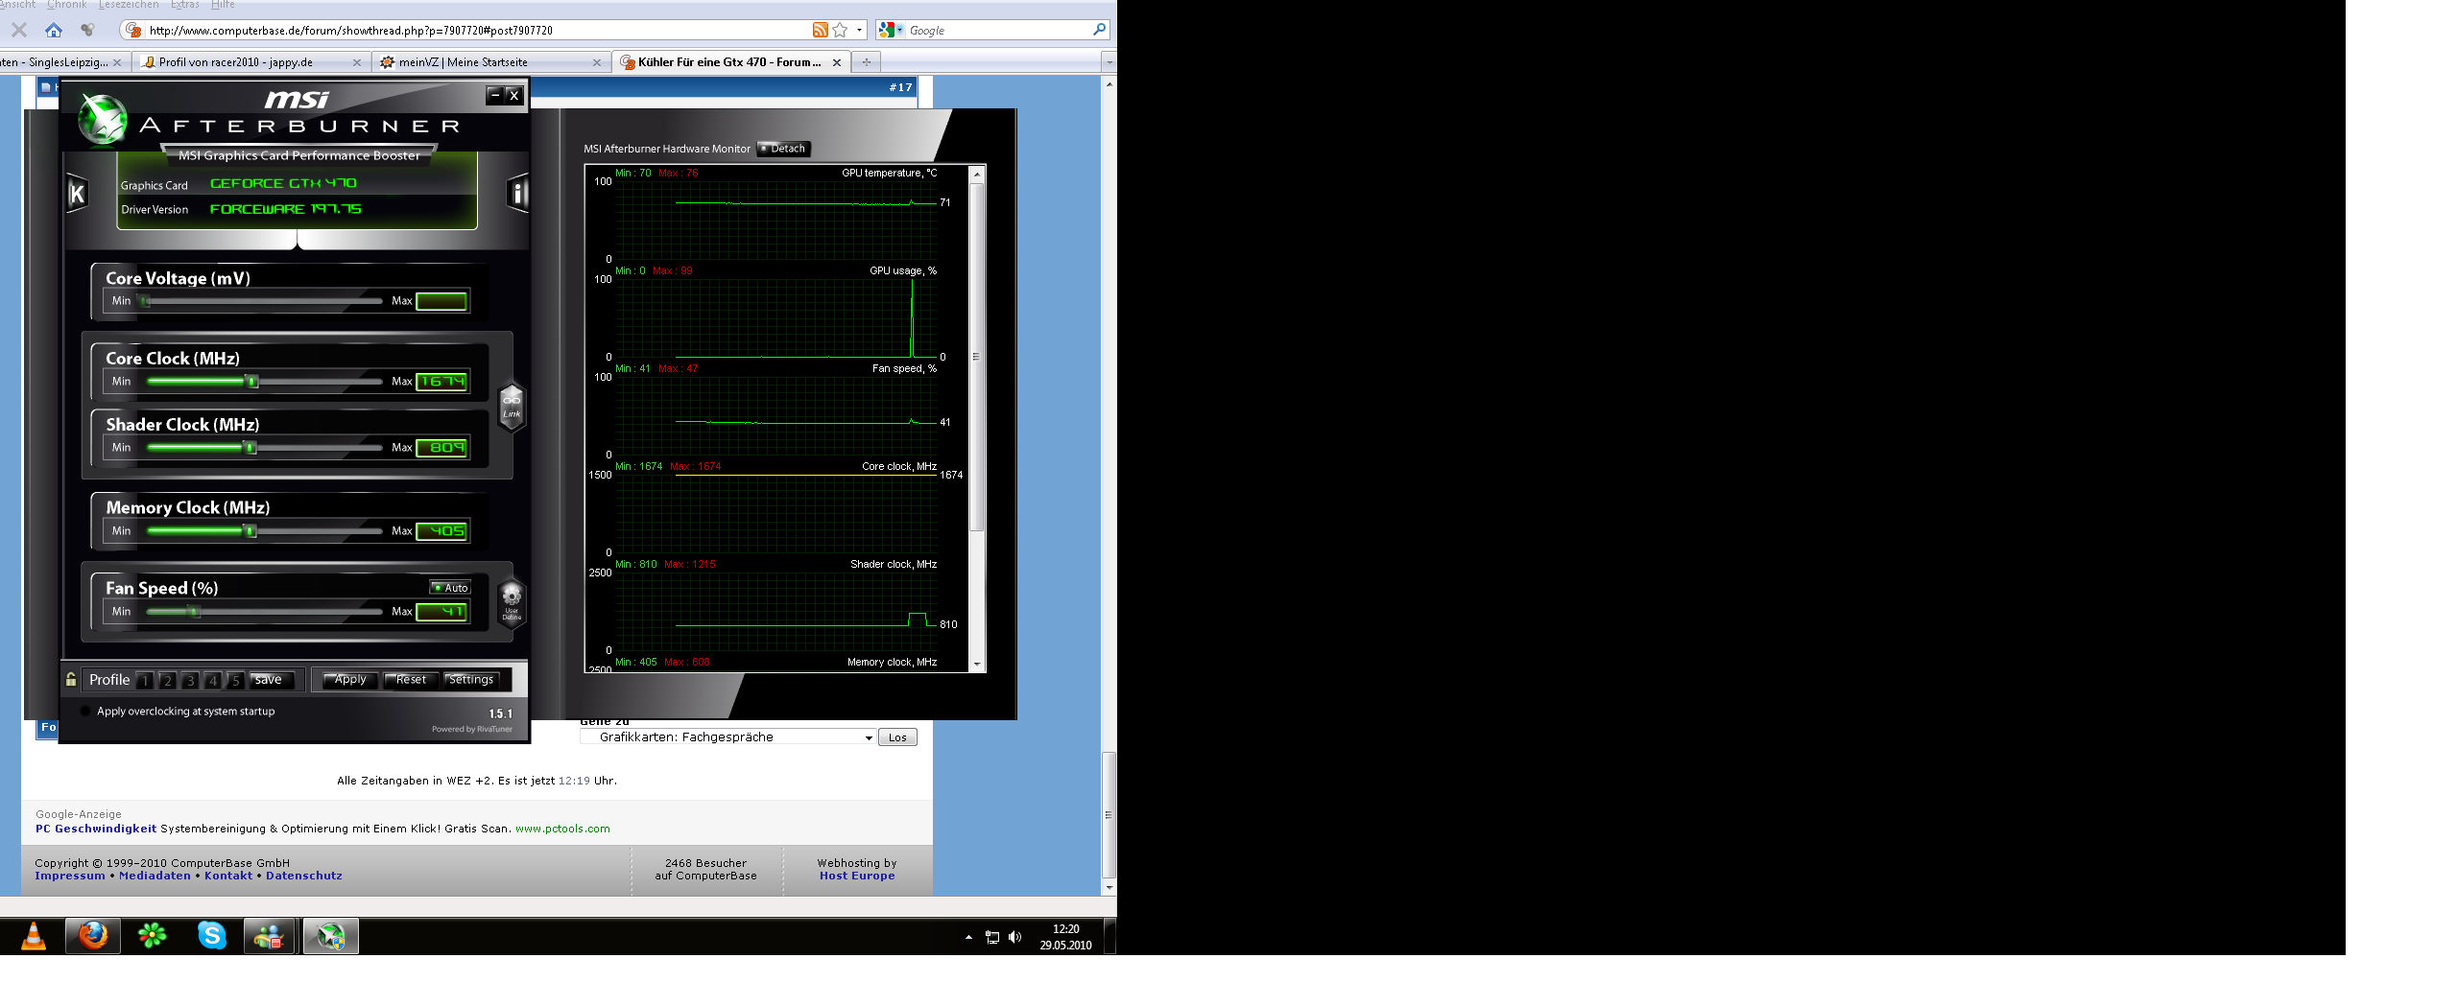Toggle Auto fan speed mode
This screenshot has width=2457, height=982.
[450, 588]
